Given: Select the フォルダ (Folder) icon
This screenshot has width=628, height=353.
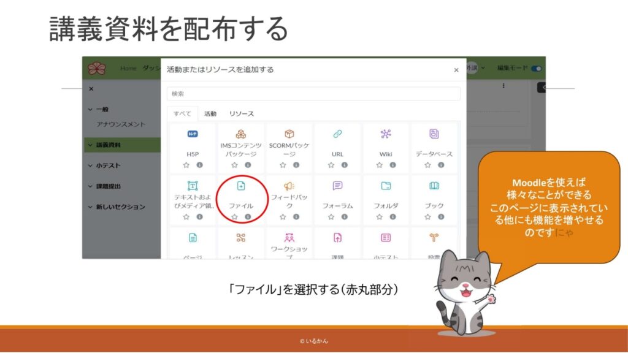Looking at the screenshot, I should pos(386,186).
